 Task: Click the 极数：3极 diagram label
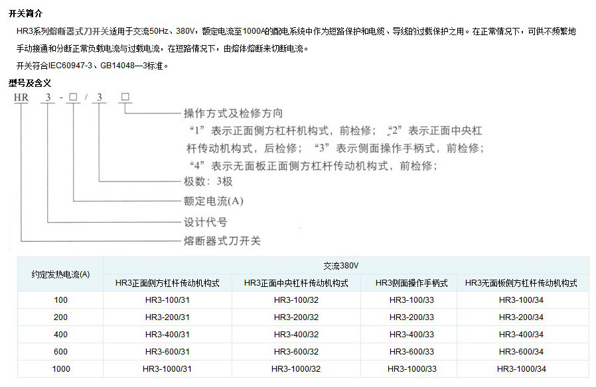(x=208, y=181)
